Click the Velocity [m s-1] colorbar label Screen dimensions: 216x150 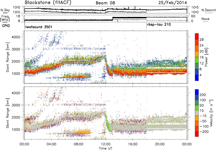211,113
